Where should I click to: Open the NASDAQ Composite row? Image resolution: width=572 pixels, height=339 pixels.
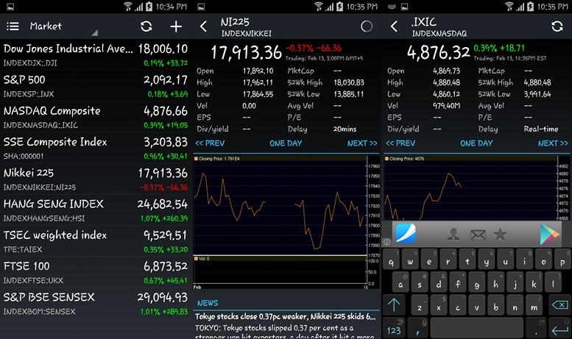coord(95,117)
